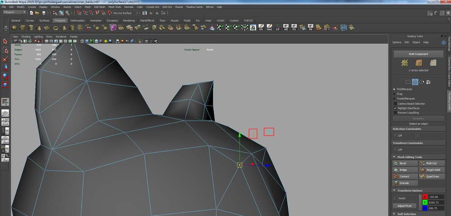Click the Target Weld button
Image resolution: width=451 pixels, height=216 pixels.
tap(432, 170)
